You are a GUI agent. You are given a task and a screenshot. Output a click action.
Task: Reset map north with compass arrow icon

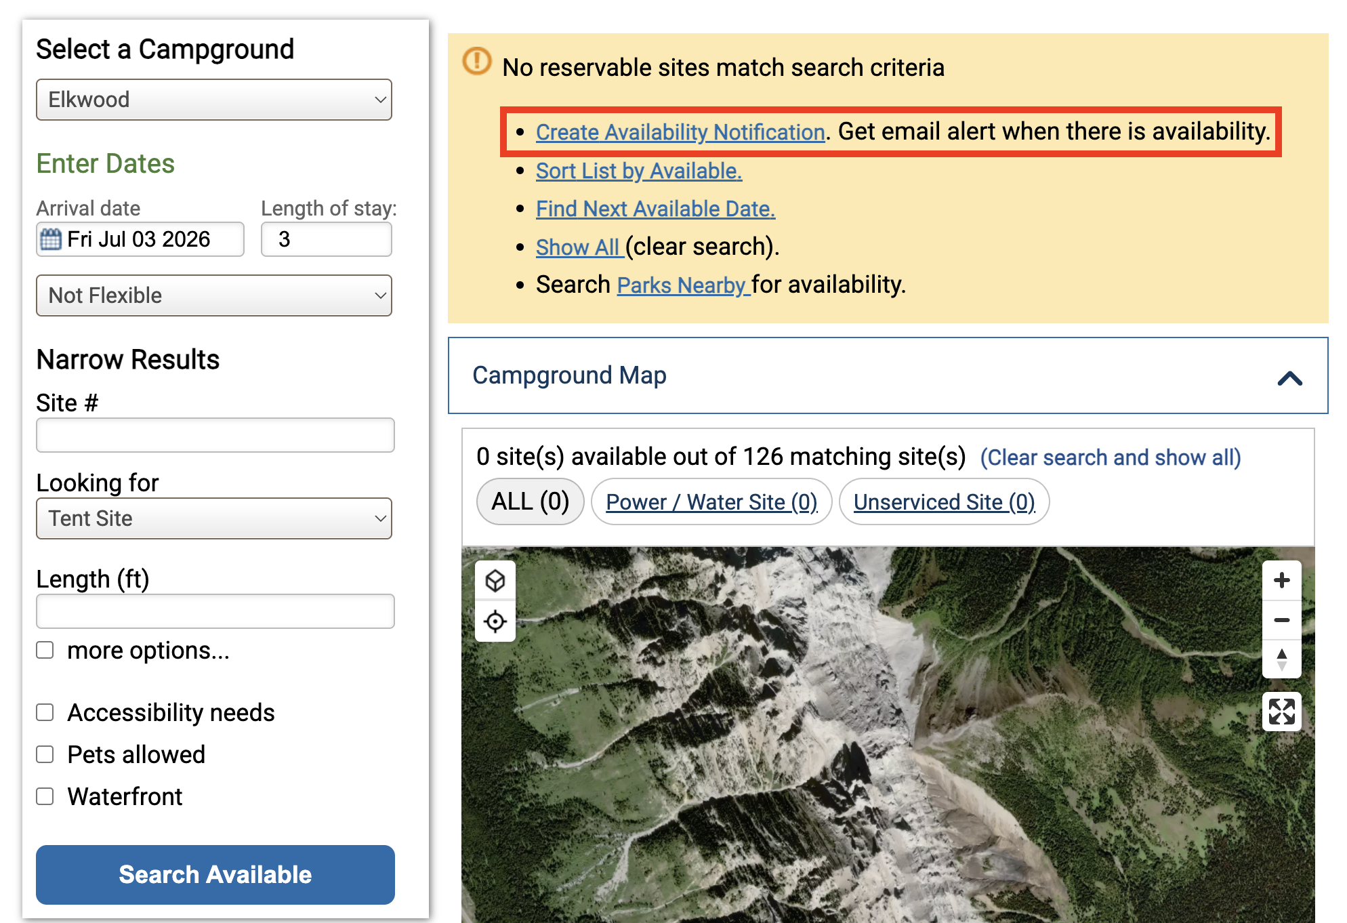point(1281,659)
